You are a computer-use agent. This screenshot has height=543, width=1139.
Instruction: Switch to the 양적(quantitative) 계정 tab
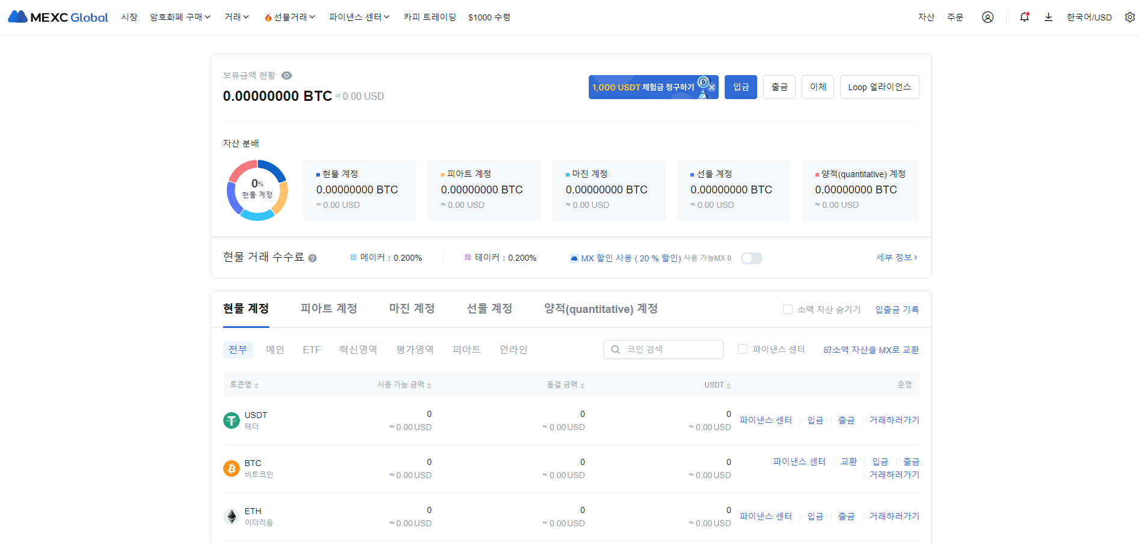click(601, 309)
